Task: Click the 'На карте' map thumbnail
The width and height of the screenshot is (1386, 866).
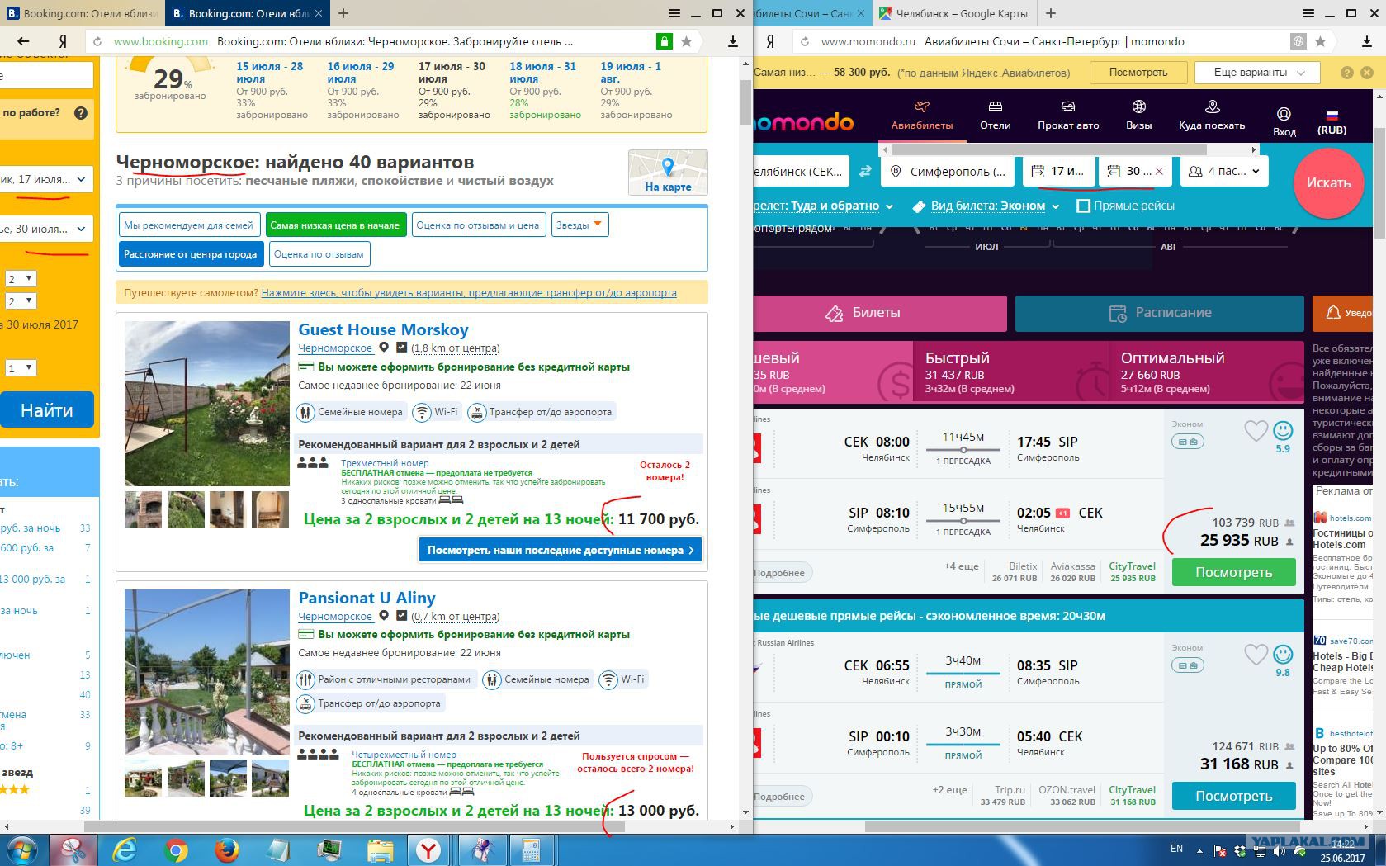Action: 668,173
